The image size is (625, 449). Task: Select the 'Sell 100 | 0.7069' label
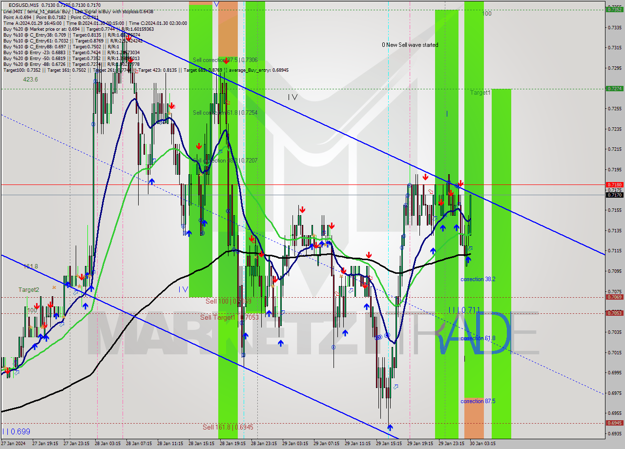coord(229,301)
